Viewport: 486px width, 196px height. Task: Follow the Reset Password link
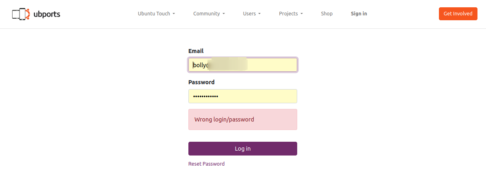(x=206, y=164)
